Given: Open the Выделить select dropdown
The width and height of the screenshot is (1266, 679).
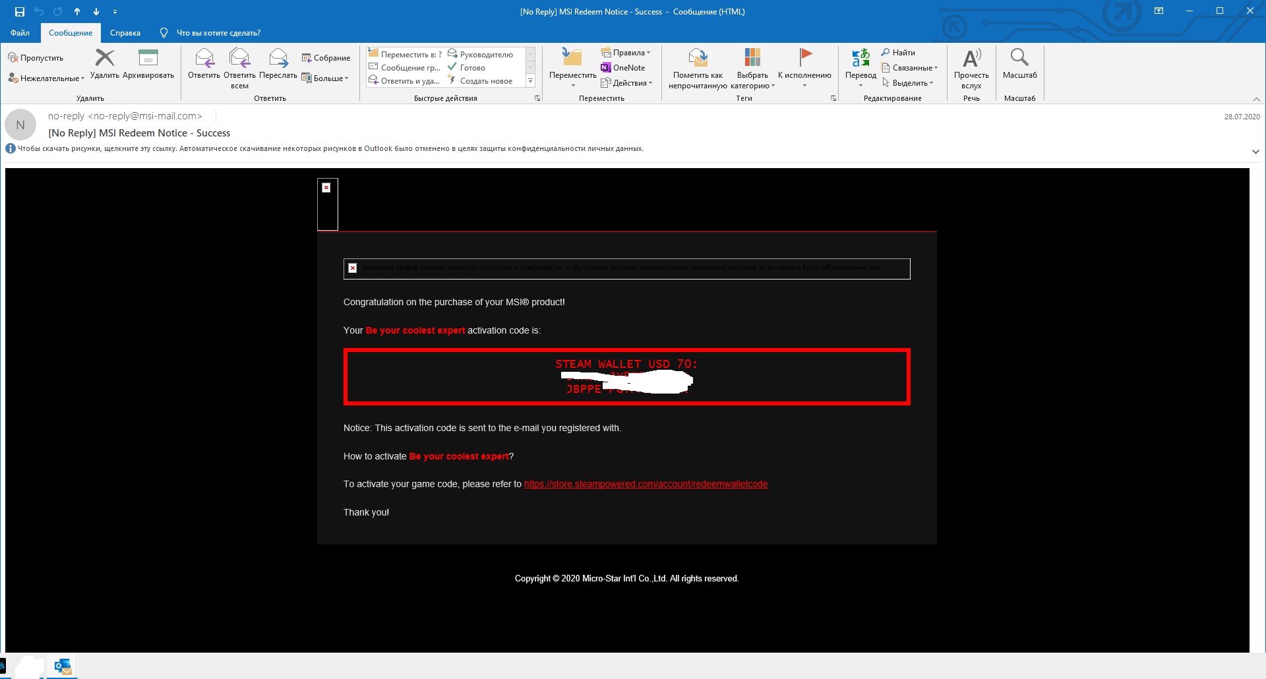Looking at the screenshot, I should pyautogui.click(x=908, y=83).
